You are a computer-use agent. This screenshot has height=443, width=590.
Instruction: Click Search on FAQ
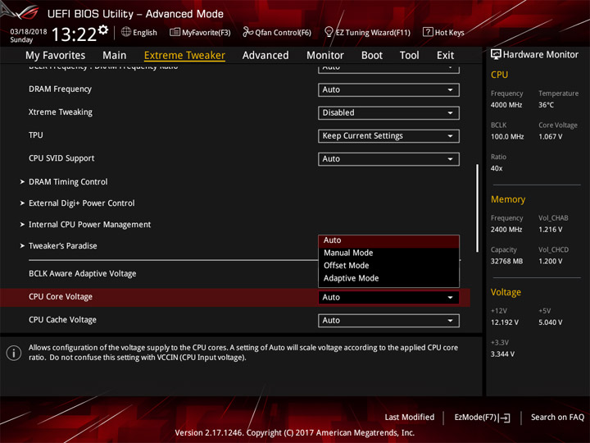point(557,417)
